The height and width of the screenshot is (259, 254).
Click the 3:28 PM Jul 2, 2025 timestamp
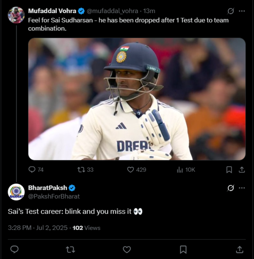click(38, 228)
